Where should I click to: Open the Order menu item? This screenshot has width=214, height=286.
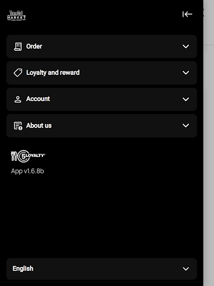coord(101,46)
